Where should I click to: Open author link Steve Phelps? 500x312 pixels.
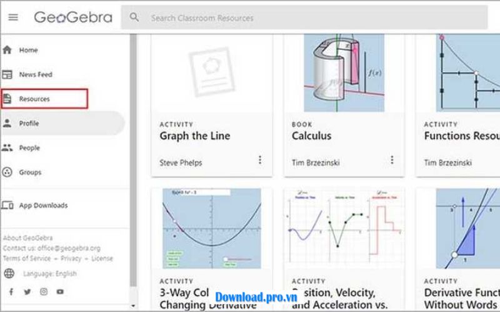point(181,163)
